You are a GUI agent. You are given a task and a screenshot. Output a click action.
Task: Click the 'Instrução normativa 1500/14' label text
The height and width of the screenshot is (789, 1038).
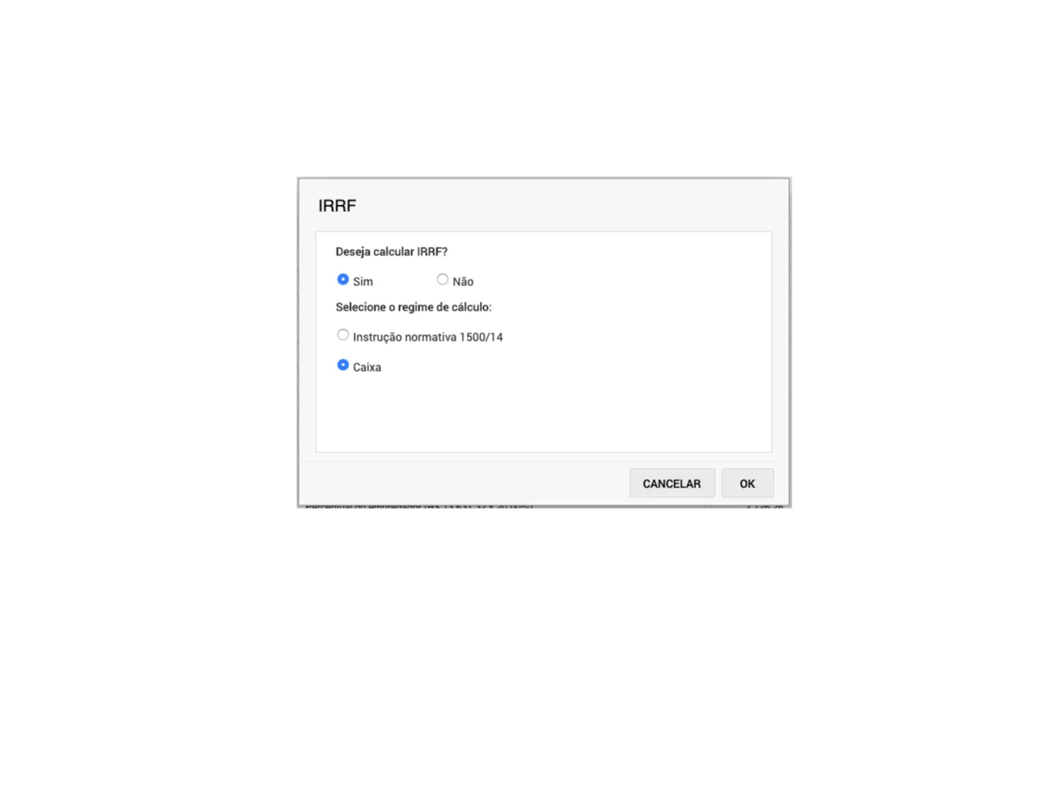click(x=428, y=337)
